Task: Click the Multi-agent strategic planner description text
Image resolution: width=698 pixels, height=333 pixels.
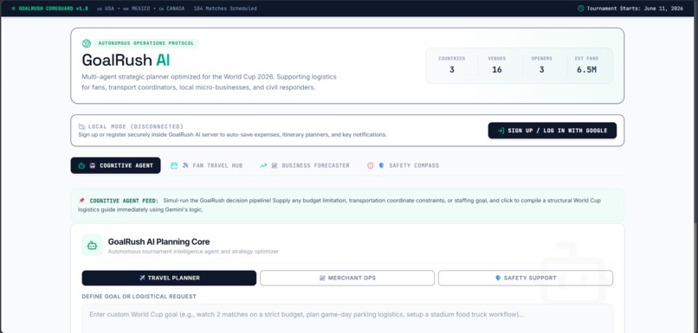Action: (x=210, y=82)
